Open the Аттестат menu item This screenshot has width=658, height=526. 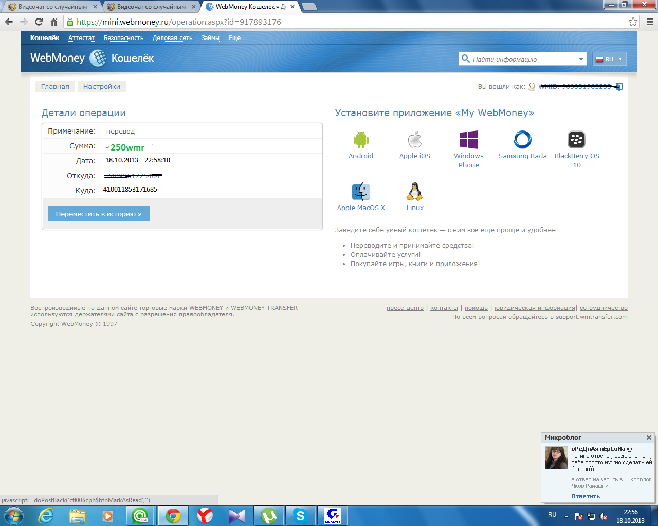click(81, 38)
